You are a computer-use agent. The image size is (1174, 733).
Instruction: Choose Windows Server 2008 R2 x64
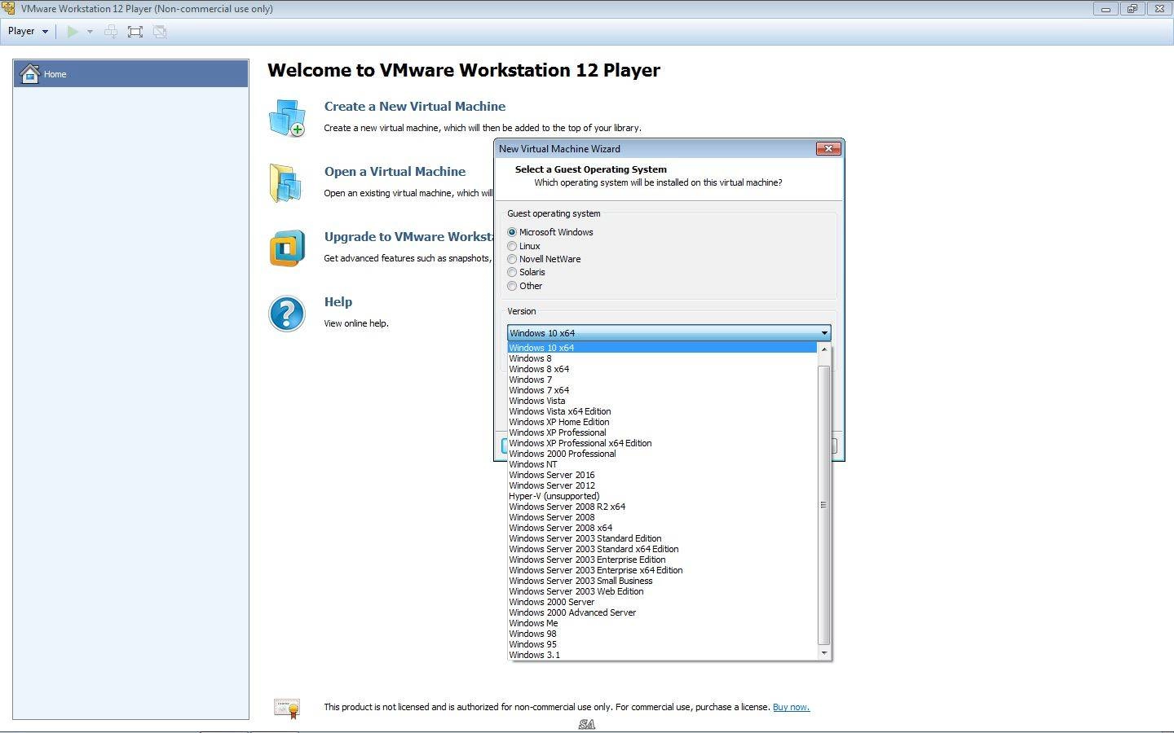(x=662, y=507)
